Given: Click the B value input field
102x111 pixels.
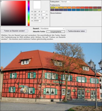Looking at the screenshot, I should (36, 18).
